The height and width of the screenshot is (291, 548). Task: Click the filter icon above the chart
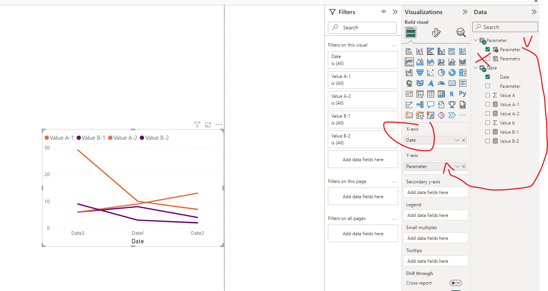click(x=197, y=124)
